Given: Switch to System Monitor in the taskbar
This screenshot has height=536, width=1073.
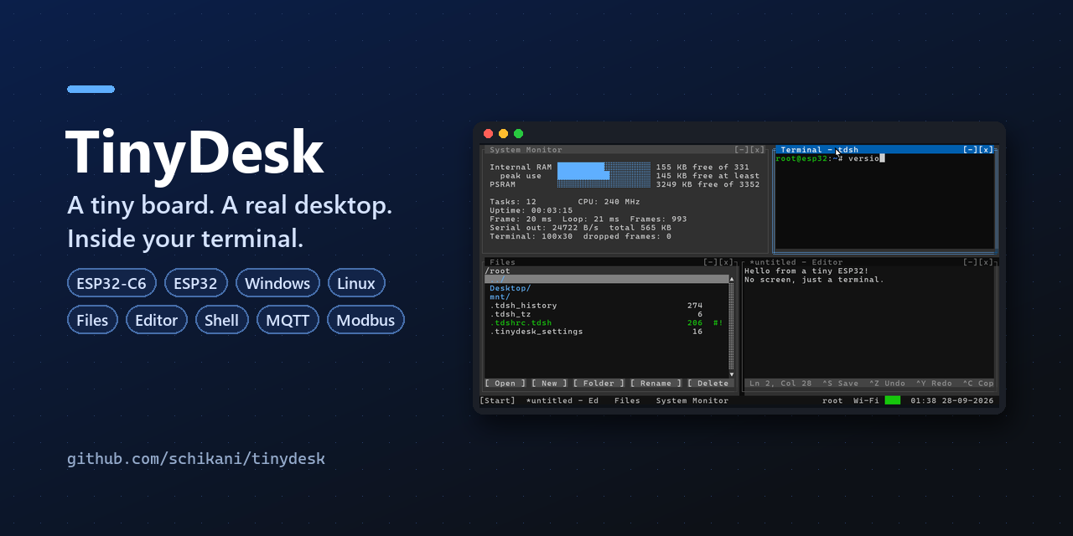Looking at the screenshot, I should pos(692,400).
